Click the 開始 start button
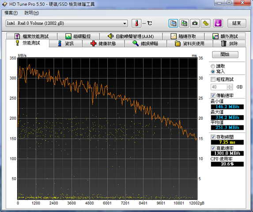This screenshot has height=212, width=253. (225, 54)
